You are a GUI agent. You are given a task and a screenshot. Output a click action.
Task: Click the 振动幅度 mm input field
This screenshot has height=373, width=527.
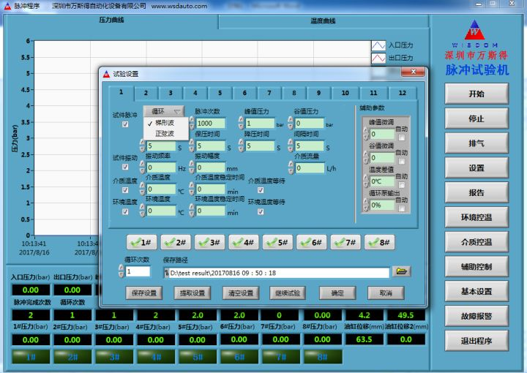(210, 167)
